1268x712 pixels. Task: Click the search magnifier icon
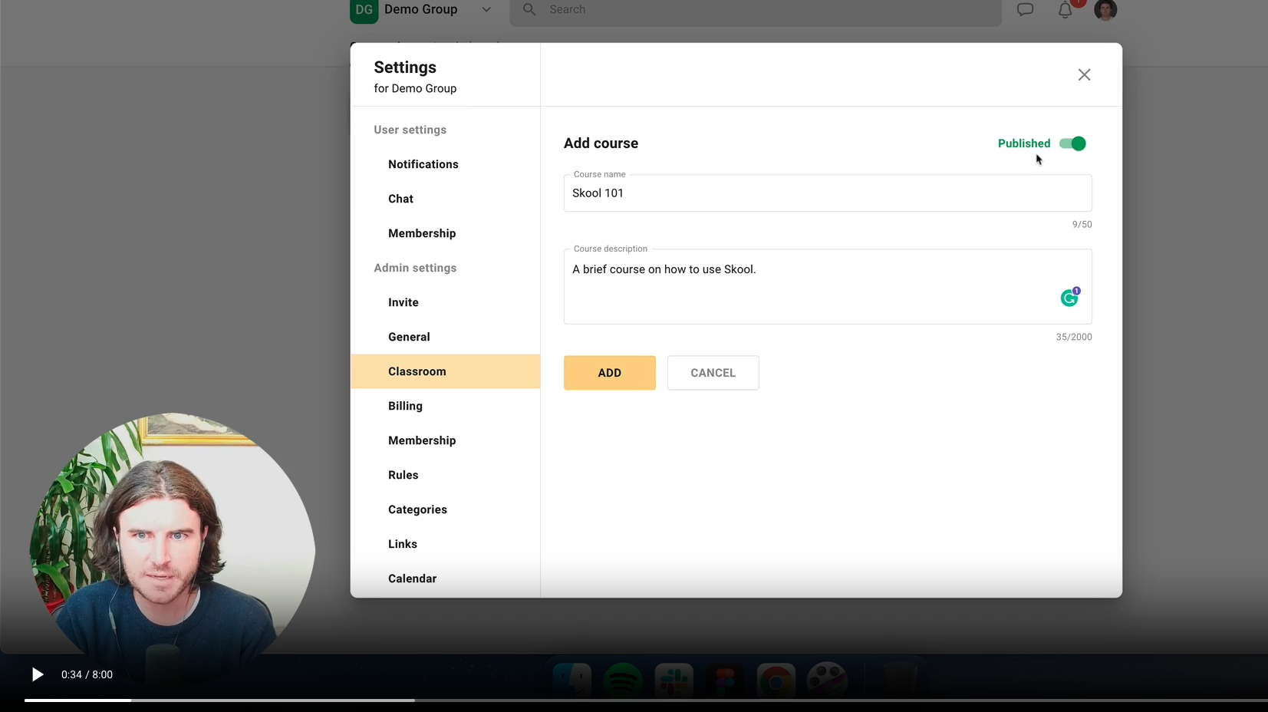[529, 9]
